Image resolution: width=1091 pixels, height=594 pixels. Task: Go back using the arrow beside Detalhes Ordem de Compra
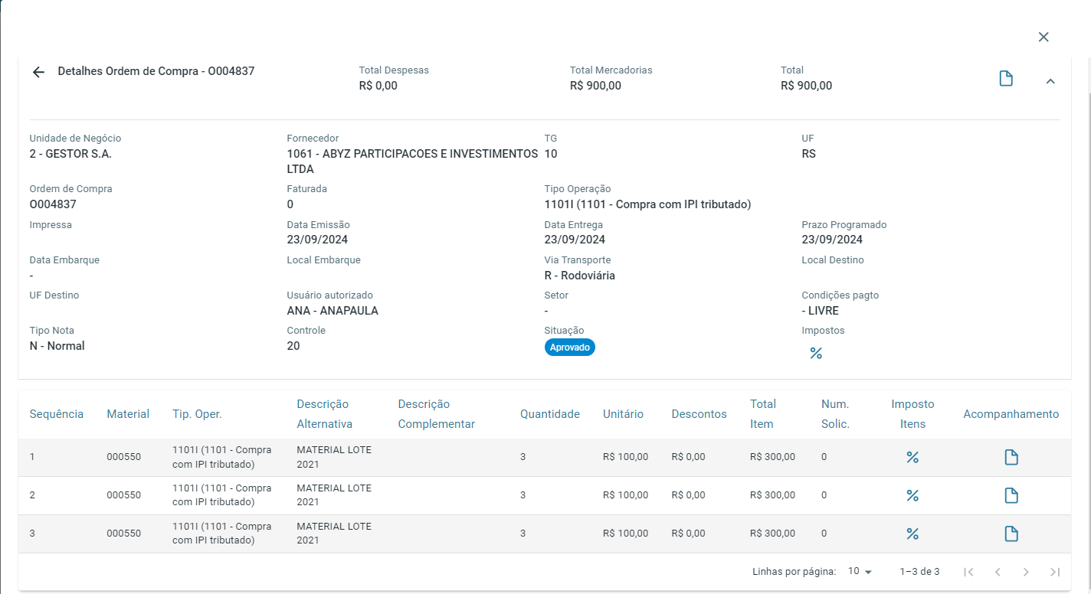[x=38, y=72]
